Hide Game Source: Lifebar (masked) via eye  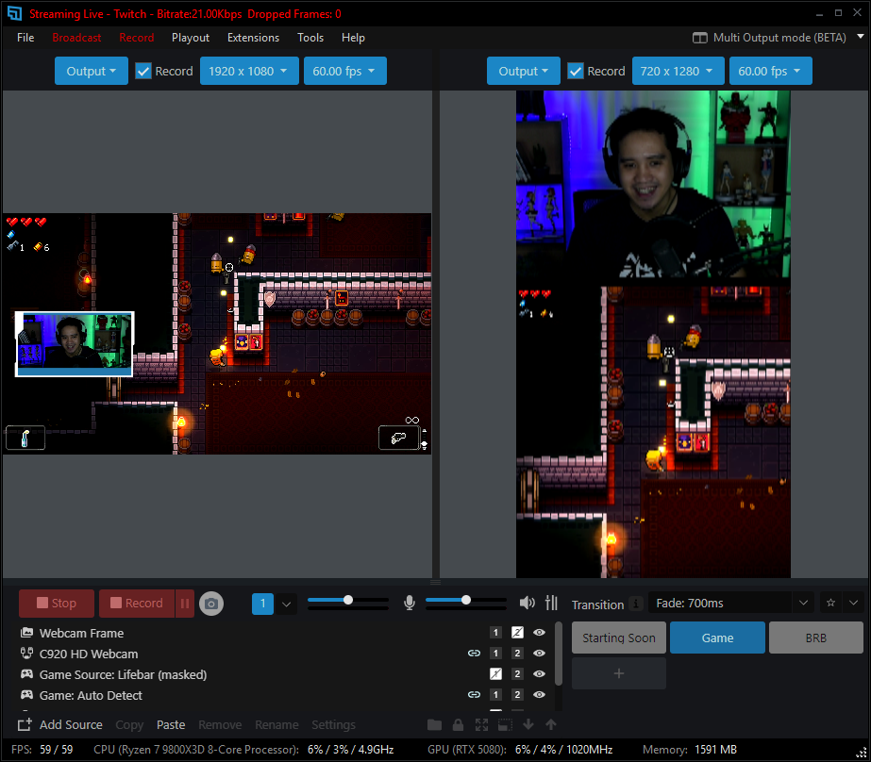tap(539, 674)
